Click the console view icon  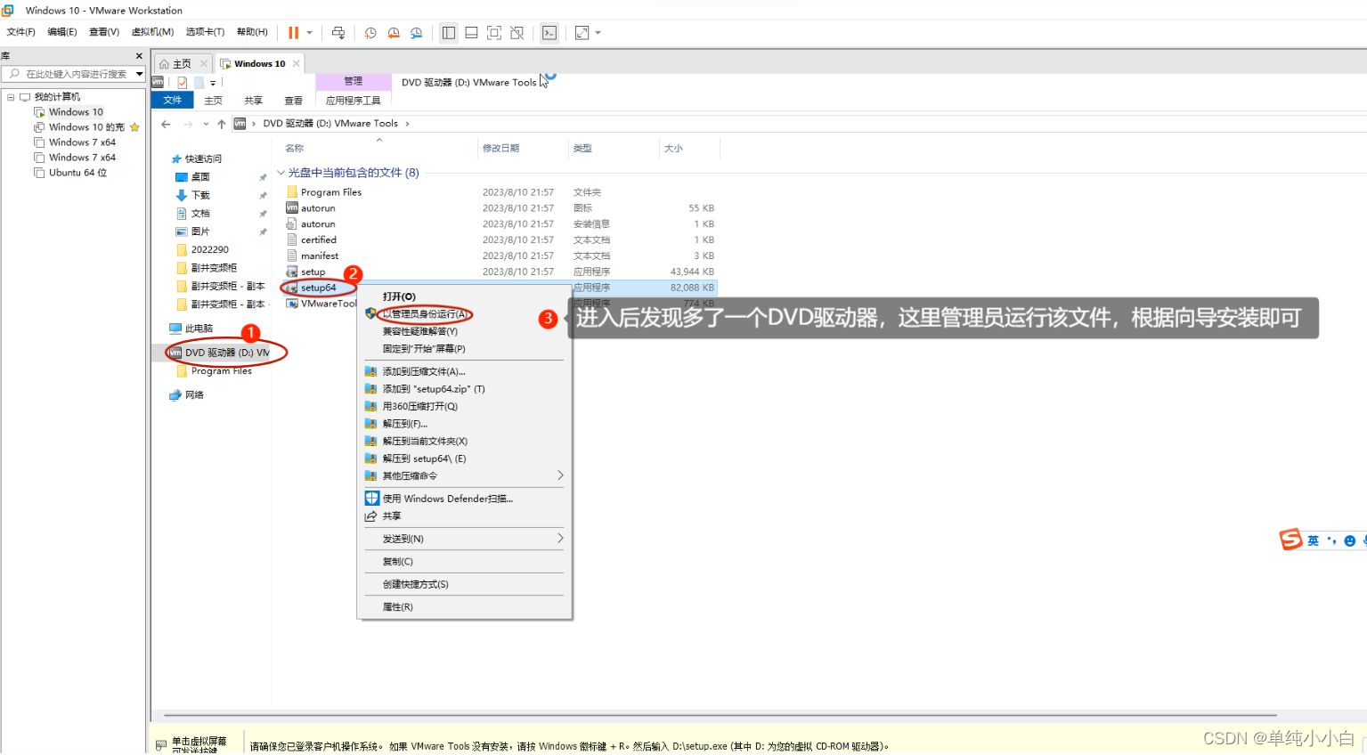[x=549, y=33]
